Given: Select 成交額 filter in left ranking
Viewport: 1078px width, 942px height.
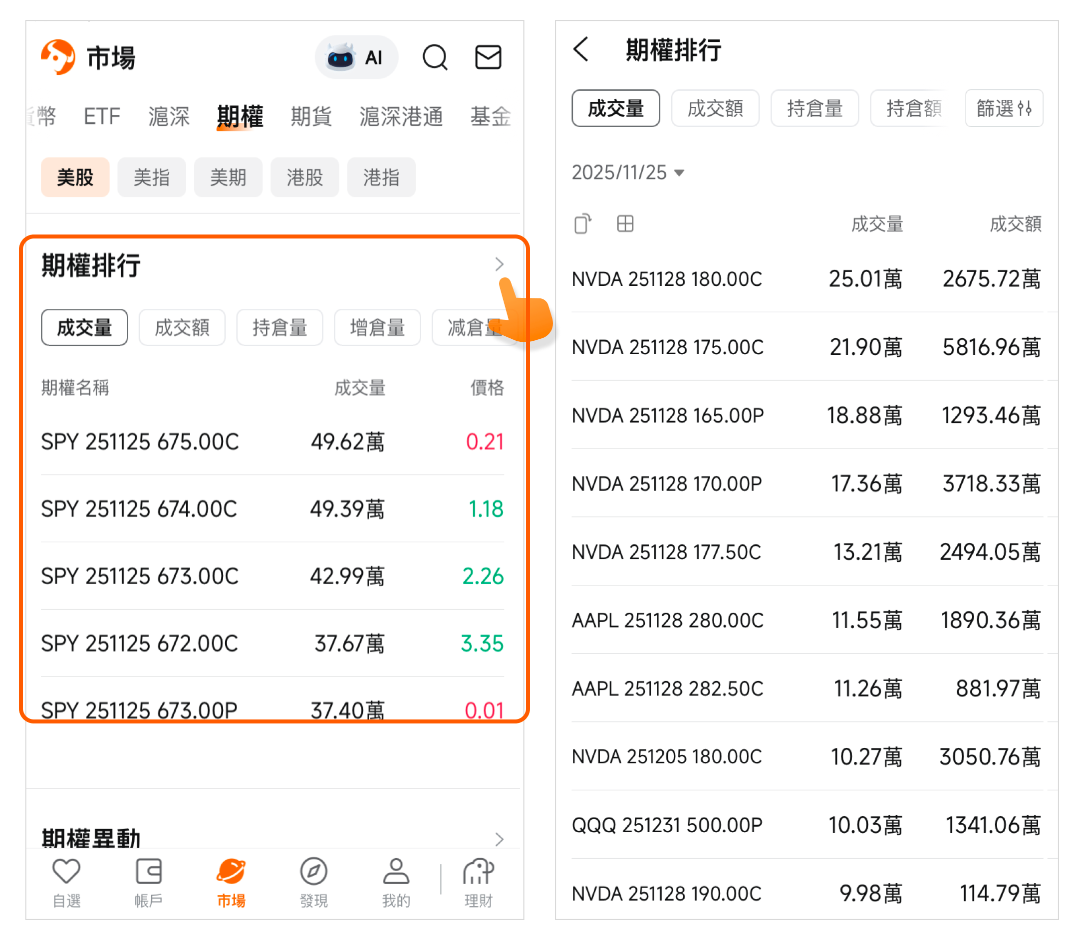Looking at the screenshot, I should (x=182, y=327).
